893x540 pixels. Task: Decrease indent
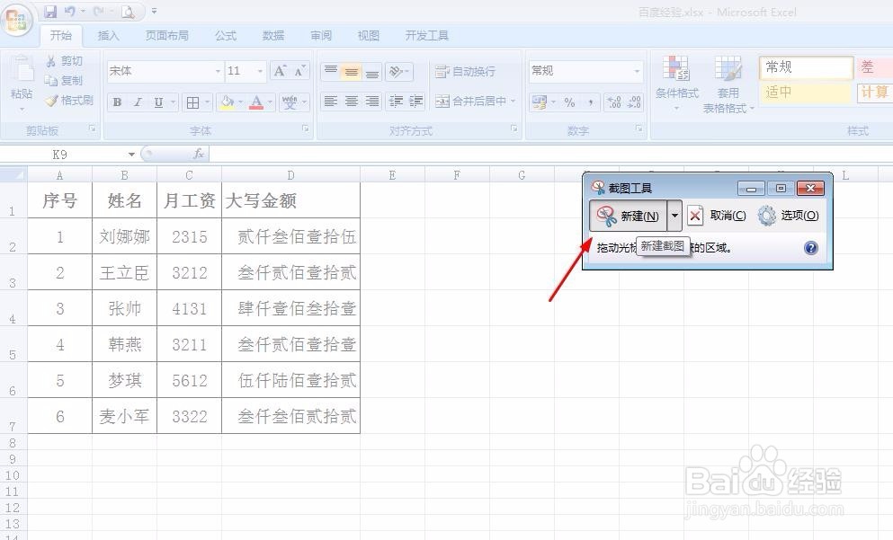coord(396,102)
